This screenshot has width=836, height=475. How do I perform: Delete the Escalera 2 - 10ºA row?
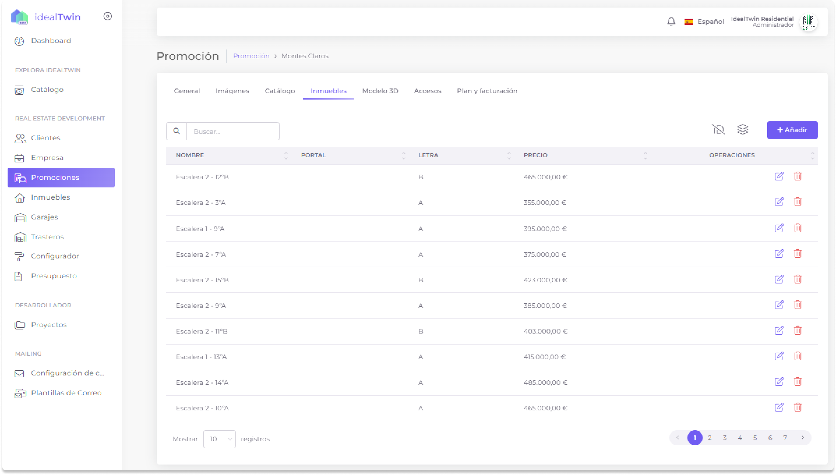(x=798, y=407)
